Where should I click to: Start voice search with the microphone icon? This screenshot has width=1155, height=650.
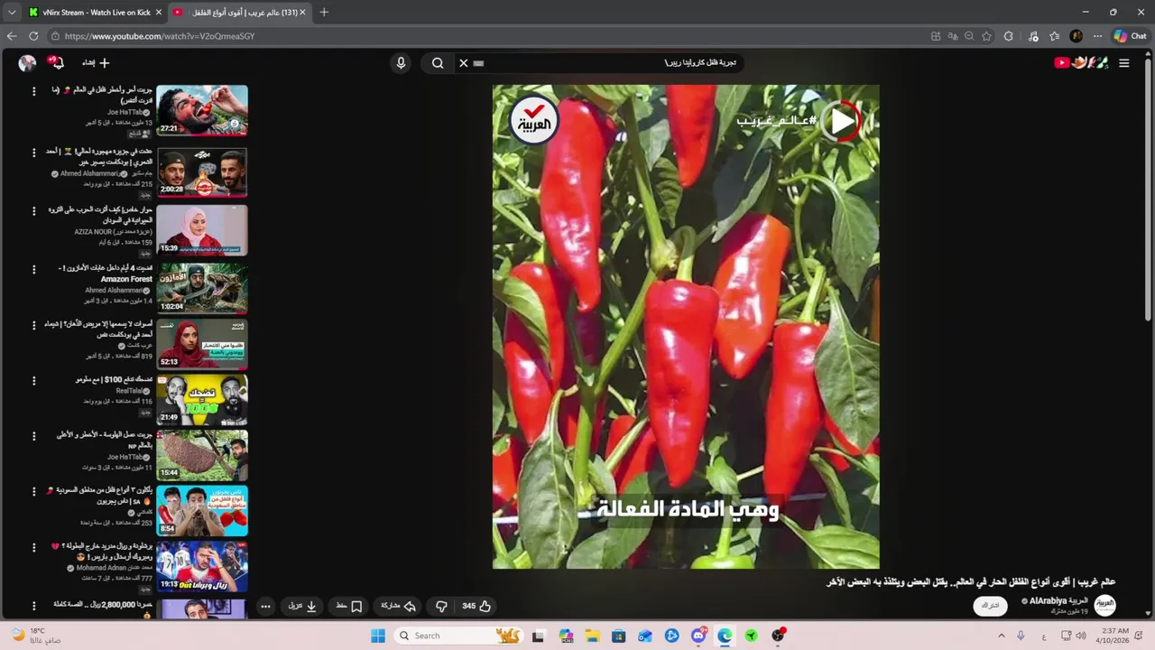[x=401, y=63]
